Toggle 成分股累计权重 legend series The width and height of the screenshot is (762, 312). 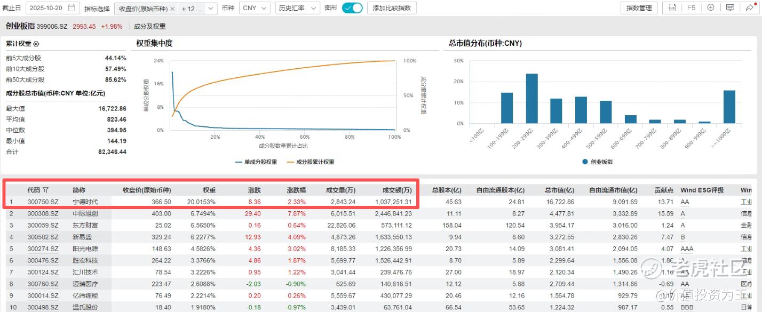[311, 162]
